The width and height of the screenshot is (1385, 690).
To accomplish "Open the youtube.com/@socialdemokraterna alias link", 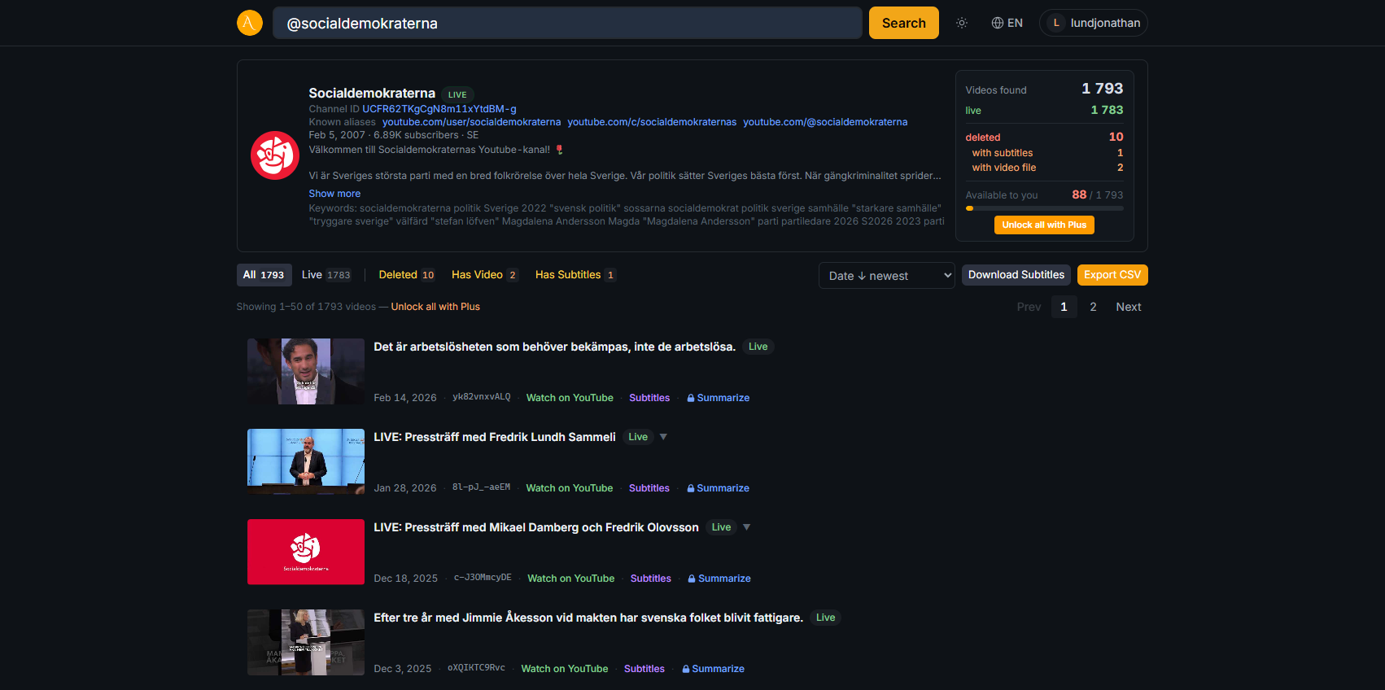I will [x=825, y=122].
